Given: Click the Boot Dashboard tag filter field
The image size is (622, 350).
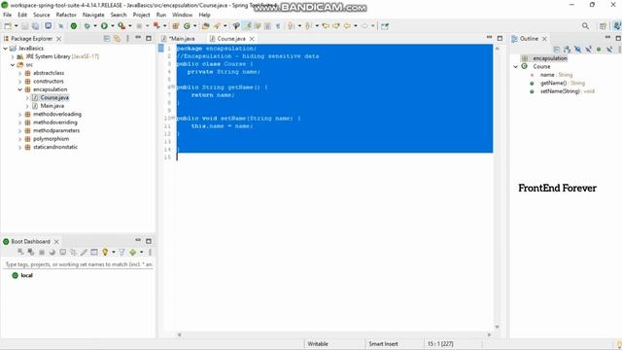Looking at the screenshot, I should (78, 264).
